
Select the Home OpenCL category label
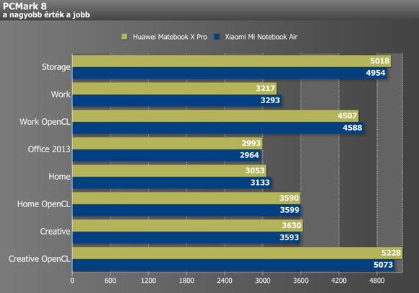pos(44,204)
